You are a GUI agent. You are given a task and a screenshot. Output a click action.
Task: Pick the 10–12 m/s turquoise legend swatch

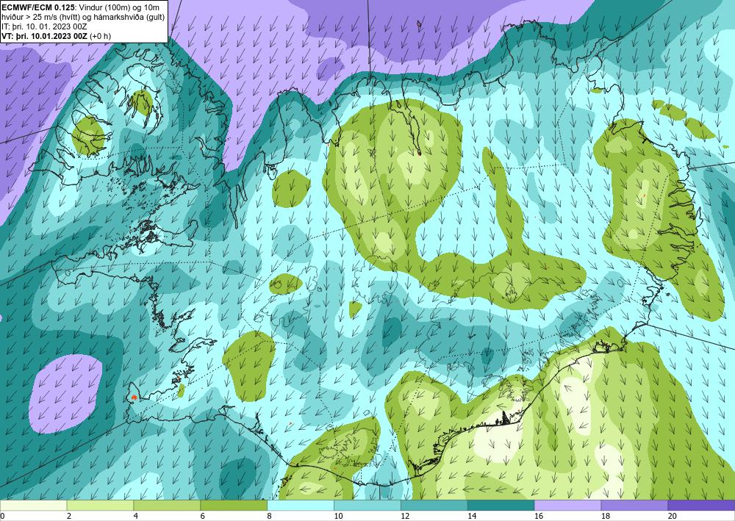click(367, 506)
